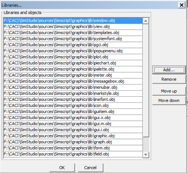Select the linefont.obj entry
This screenshot has width=188, height=173.
point(73,100)
